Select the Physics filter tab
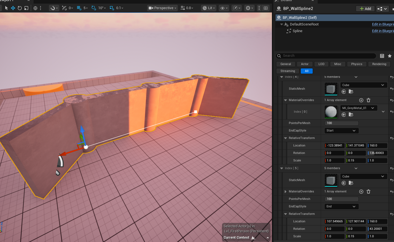The image size is (394, 242). point(357,64)
